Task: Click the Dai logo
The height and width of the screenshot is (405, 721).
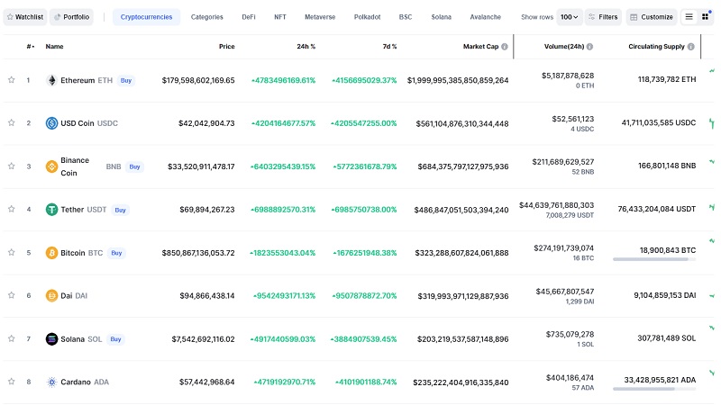Action: (x=51, y=296)
